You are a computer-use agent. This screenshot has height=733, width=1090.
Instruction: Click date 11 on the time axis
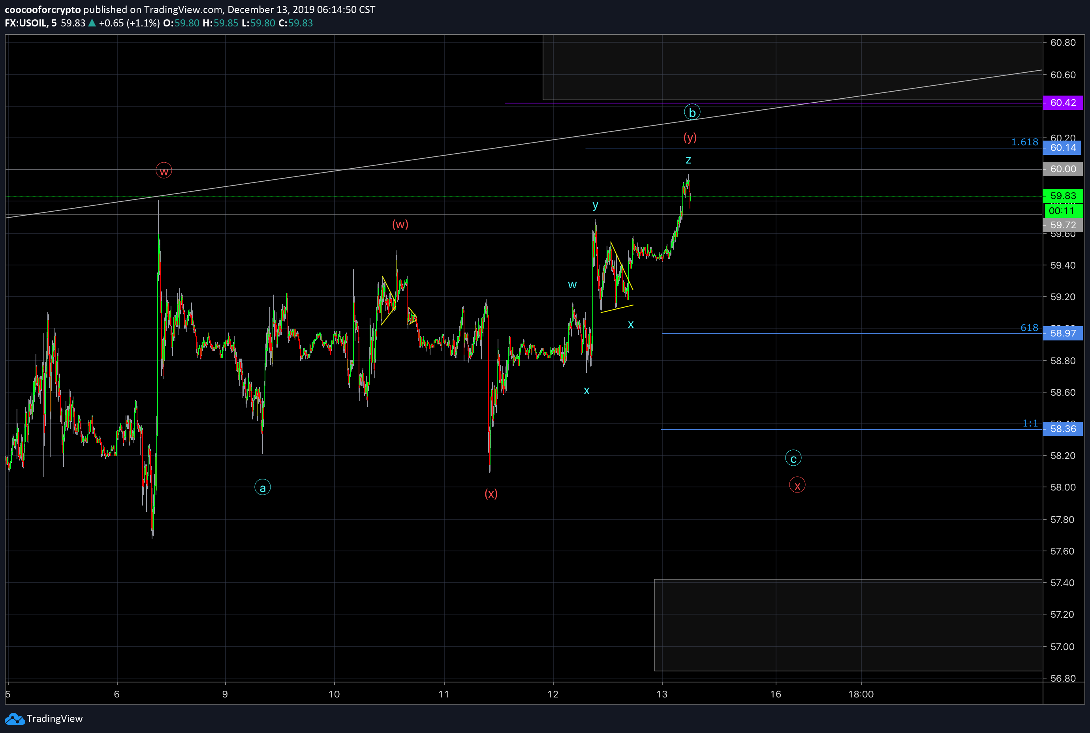pyautogui.click(x=444, y=694)
